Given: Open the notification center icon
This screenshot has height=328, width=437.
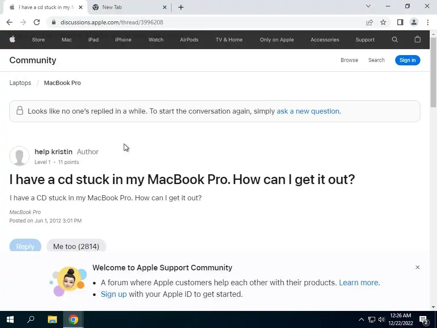Looking at the screenshot, I should 423,319.
